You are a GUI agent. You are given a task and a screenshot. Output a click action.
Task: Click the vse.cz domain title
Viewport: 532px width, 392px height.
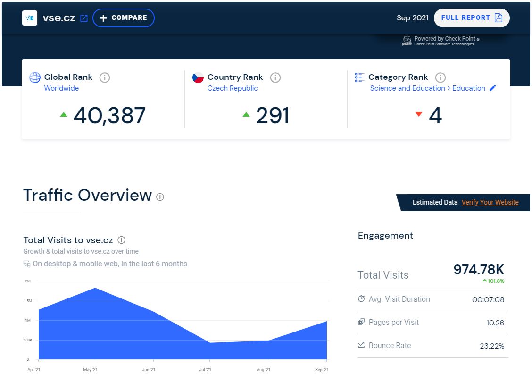59,18
